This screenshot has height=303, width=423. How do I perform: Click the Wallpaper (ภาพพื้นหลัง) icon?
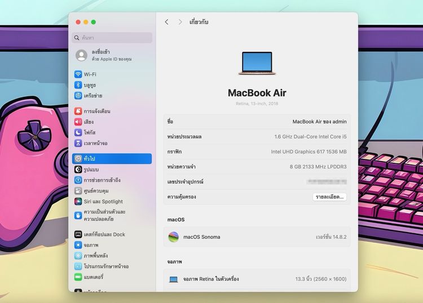[x=78, y=256]
